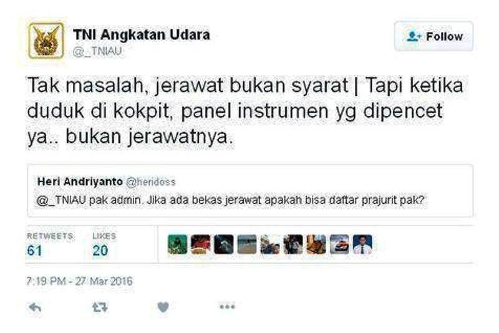Retweet using the retweet icon
Screen dimensions: 499x333
click(x=100, y=307)
